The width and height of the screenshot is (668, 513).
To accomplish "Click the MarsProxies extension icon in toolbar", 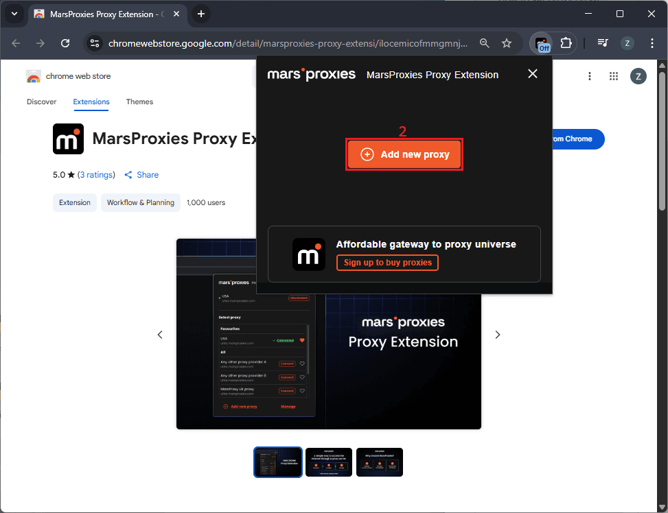I will coord(542,43).
